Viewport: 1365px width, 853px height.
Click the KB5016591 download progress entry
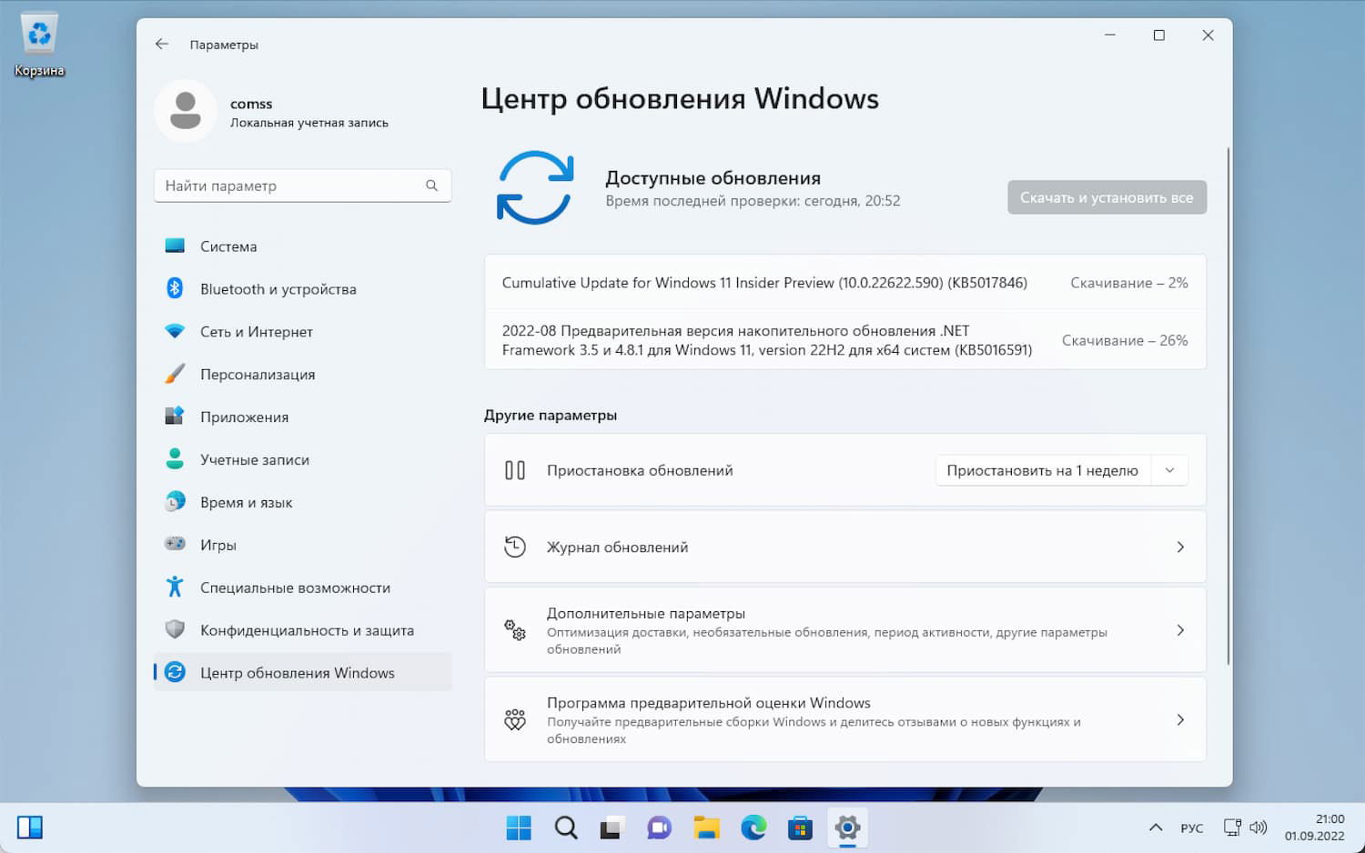pos(846,340)
